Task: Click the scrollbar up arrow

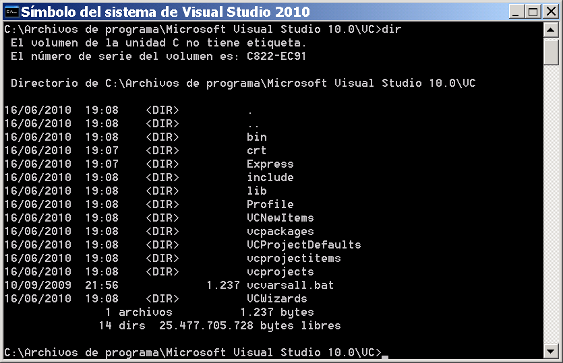Action: tap(551, 30)
